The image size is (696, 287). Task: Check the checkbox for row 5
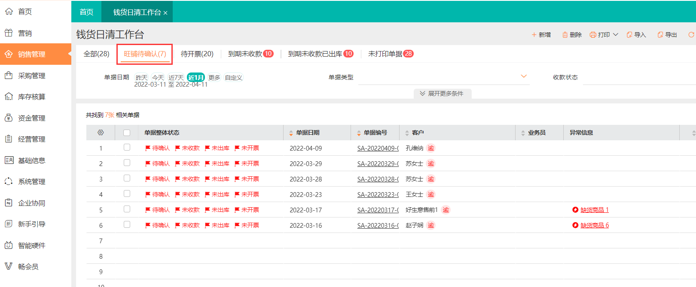[x=127, y=209]
